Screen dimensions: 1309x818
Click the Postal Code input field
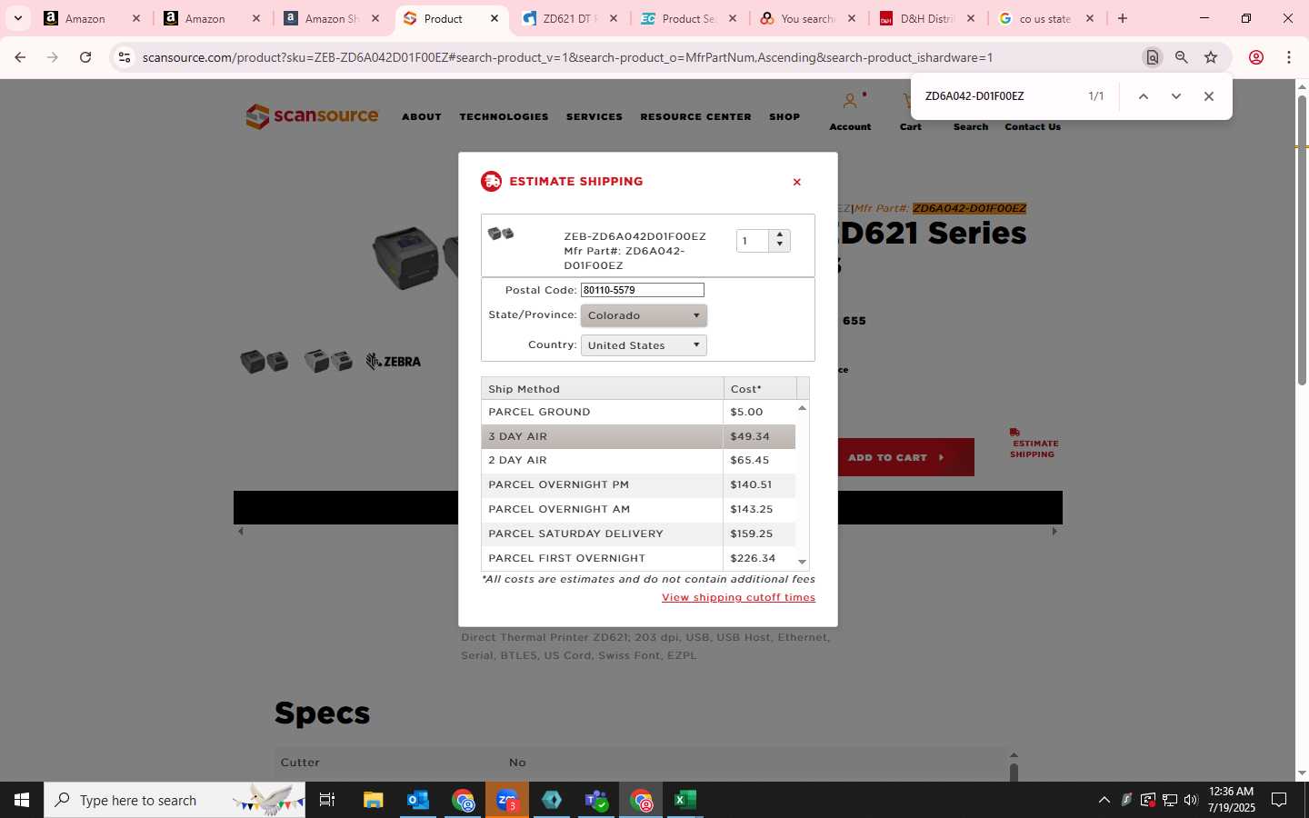tap(643, 290)
